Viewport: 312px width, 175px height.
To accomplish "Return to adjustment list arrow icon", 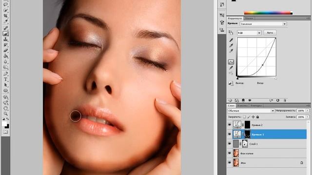I will 230,101.
